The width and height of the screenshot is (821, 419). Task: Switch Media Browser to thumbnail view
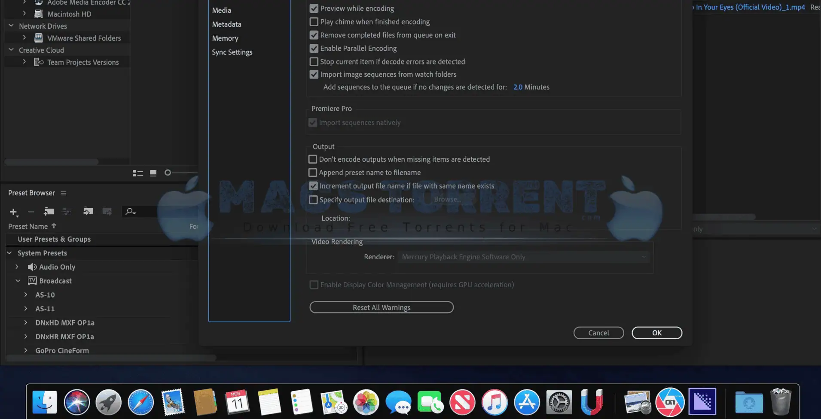pyautogui.click(x=153, y=173)
